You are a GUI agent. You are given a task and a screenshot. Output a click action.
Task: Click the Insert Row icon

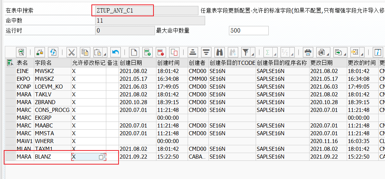point(147,52)
